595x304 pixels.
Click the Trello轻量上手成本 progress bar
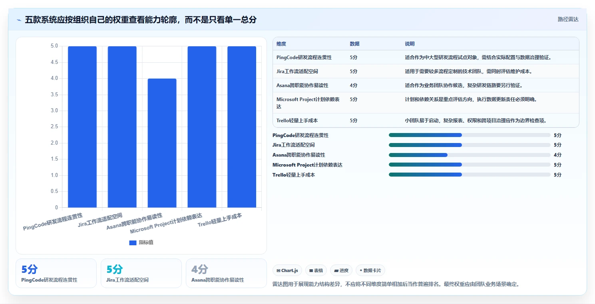click(470, 175)
